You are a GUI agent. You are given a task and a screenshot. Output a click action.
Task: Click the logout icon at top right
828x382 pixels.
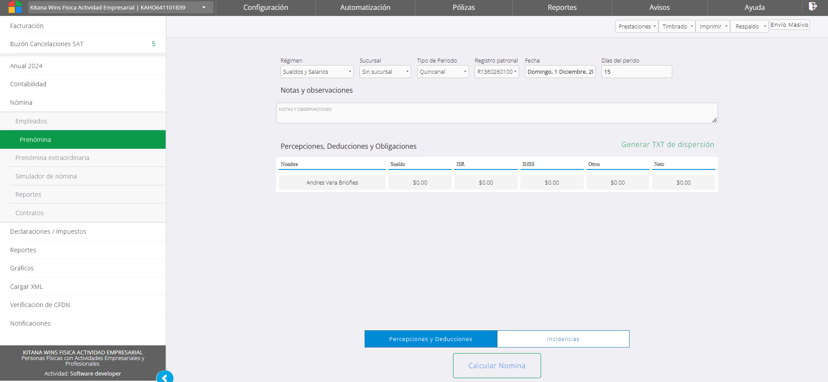[x=812, y=6]
